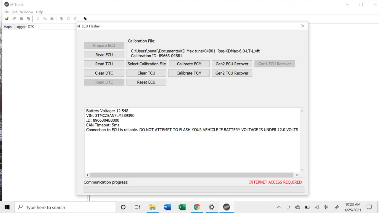Open File Explorer from the taskbar
The width and height of the screenshot is (379, 213).
pos(152,207)
